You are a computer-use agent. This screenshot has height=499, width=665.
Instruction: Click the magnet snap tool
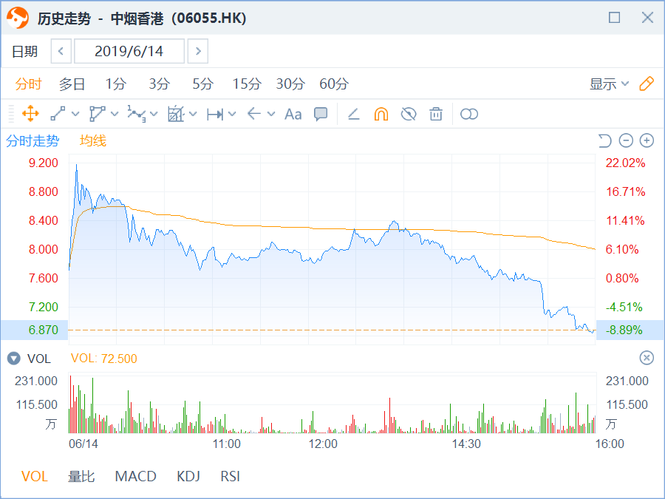coord(381,114)
